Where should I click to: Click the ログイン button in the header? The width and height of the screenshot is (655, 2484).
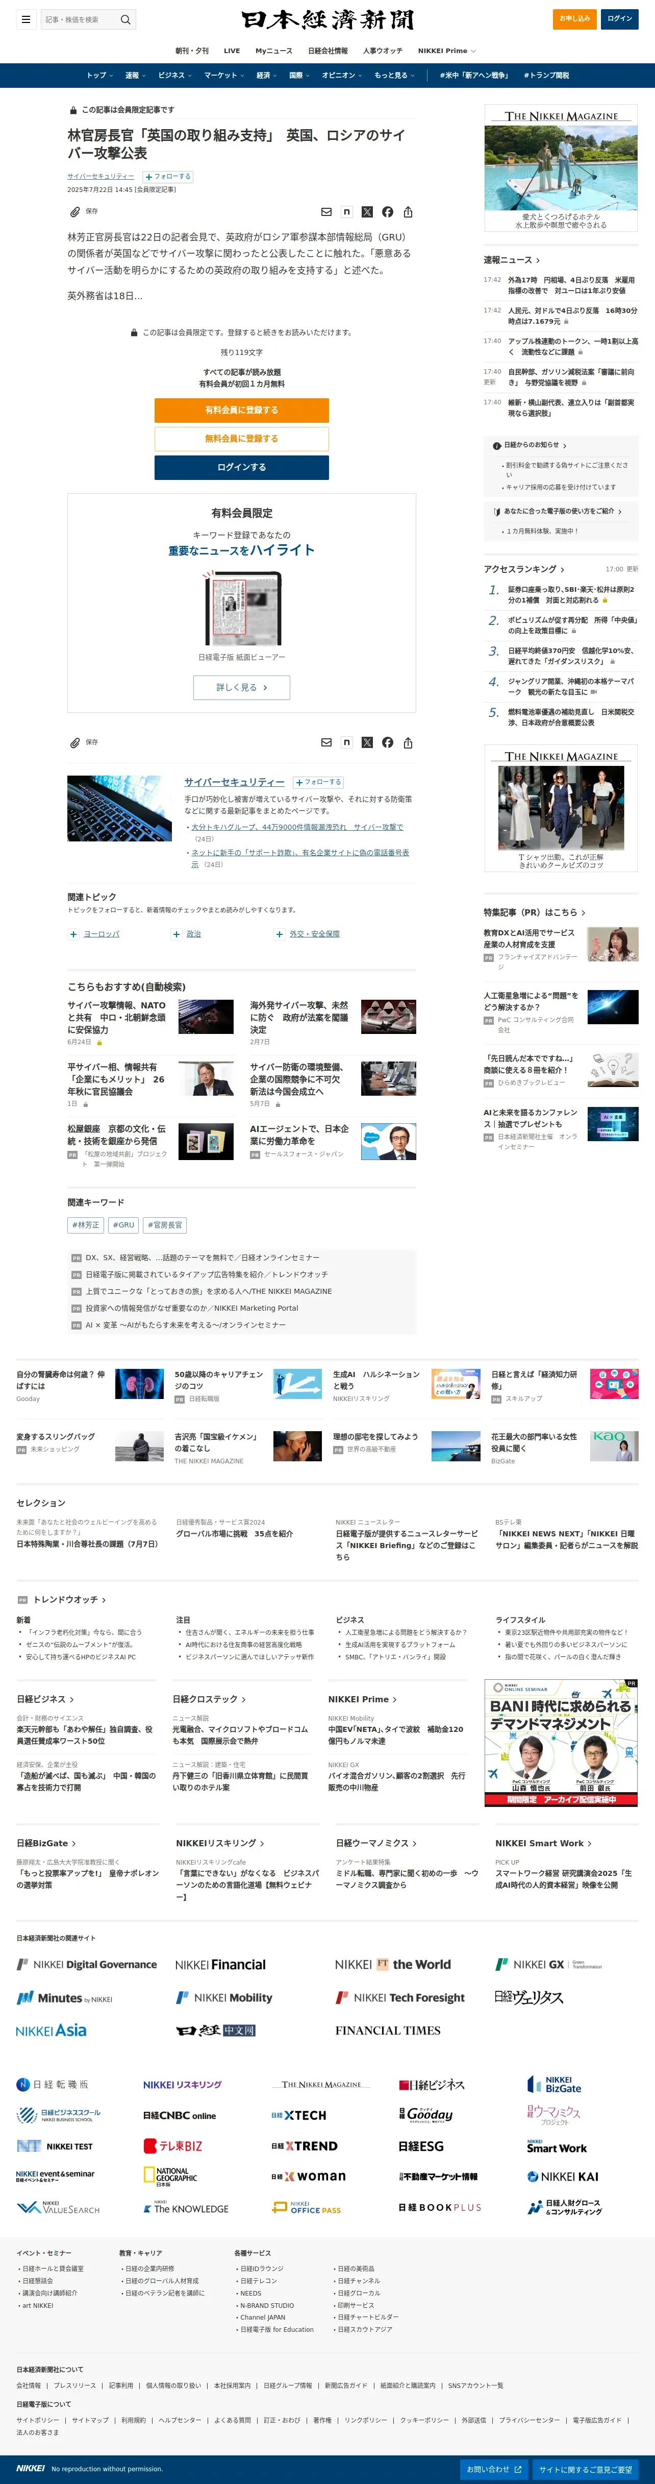(x=619, y=19)
